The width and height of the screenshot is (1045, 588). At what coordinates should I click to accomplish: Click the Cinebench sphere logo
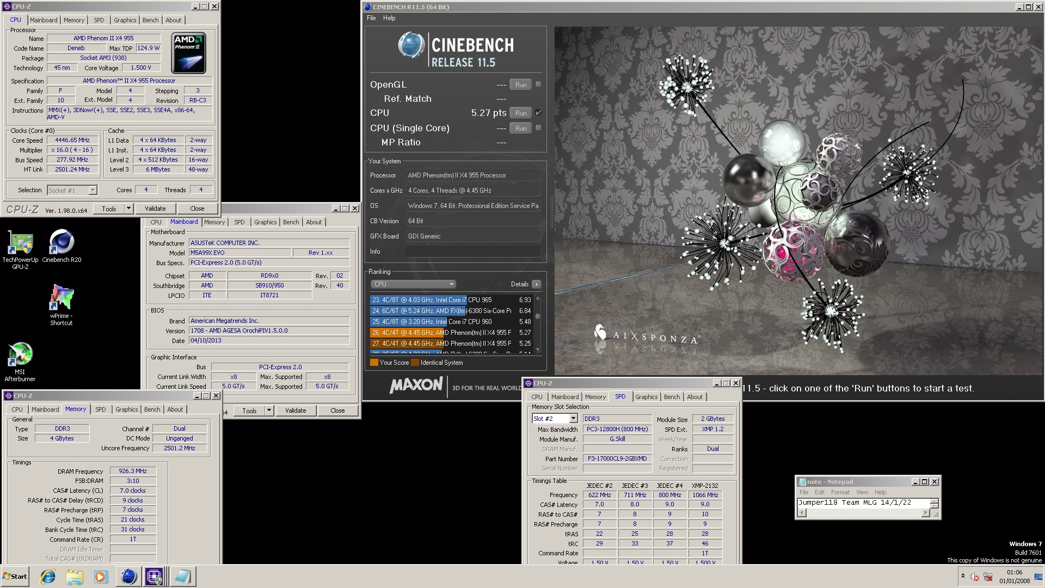[411, 45]
